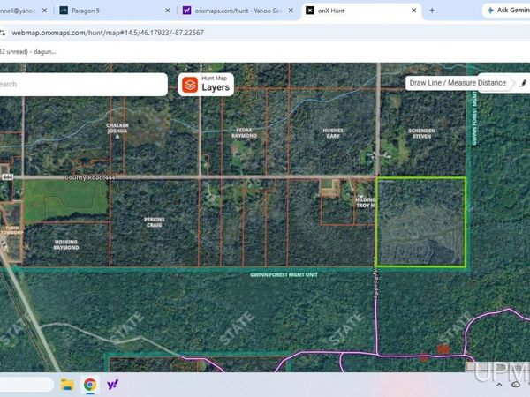Select the Draw Line / Measure Distance tool
Screen dimensions: 530x397
[x=458, y=83]
